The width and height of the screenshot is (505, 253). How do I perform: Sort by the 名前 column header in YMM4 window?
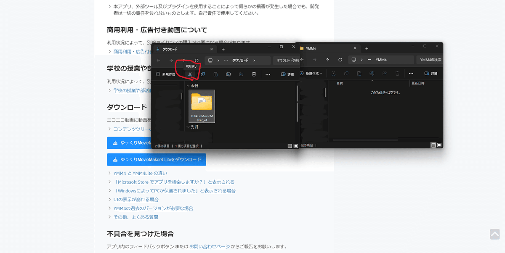(340, 83)
